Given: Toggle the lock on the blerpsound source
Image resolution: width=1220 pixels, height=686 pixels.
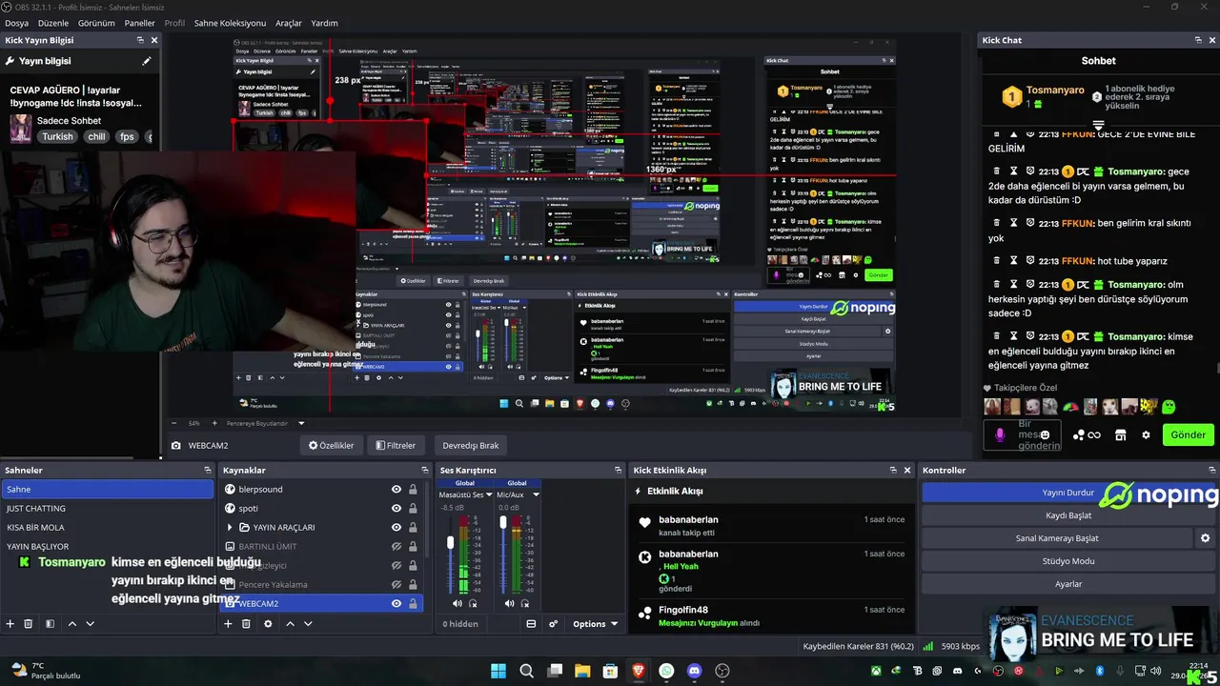Looking at the screenshot, I should click(413, 489).
